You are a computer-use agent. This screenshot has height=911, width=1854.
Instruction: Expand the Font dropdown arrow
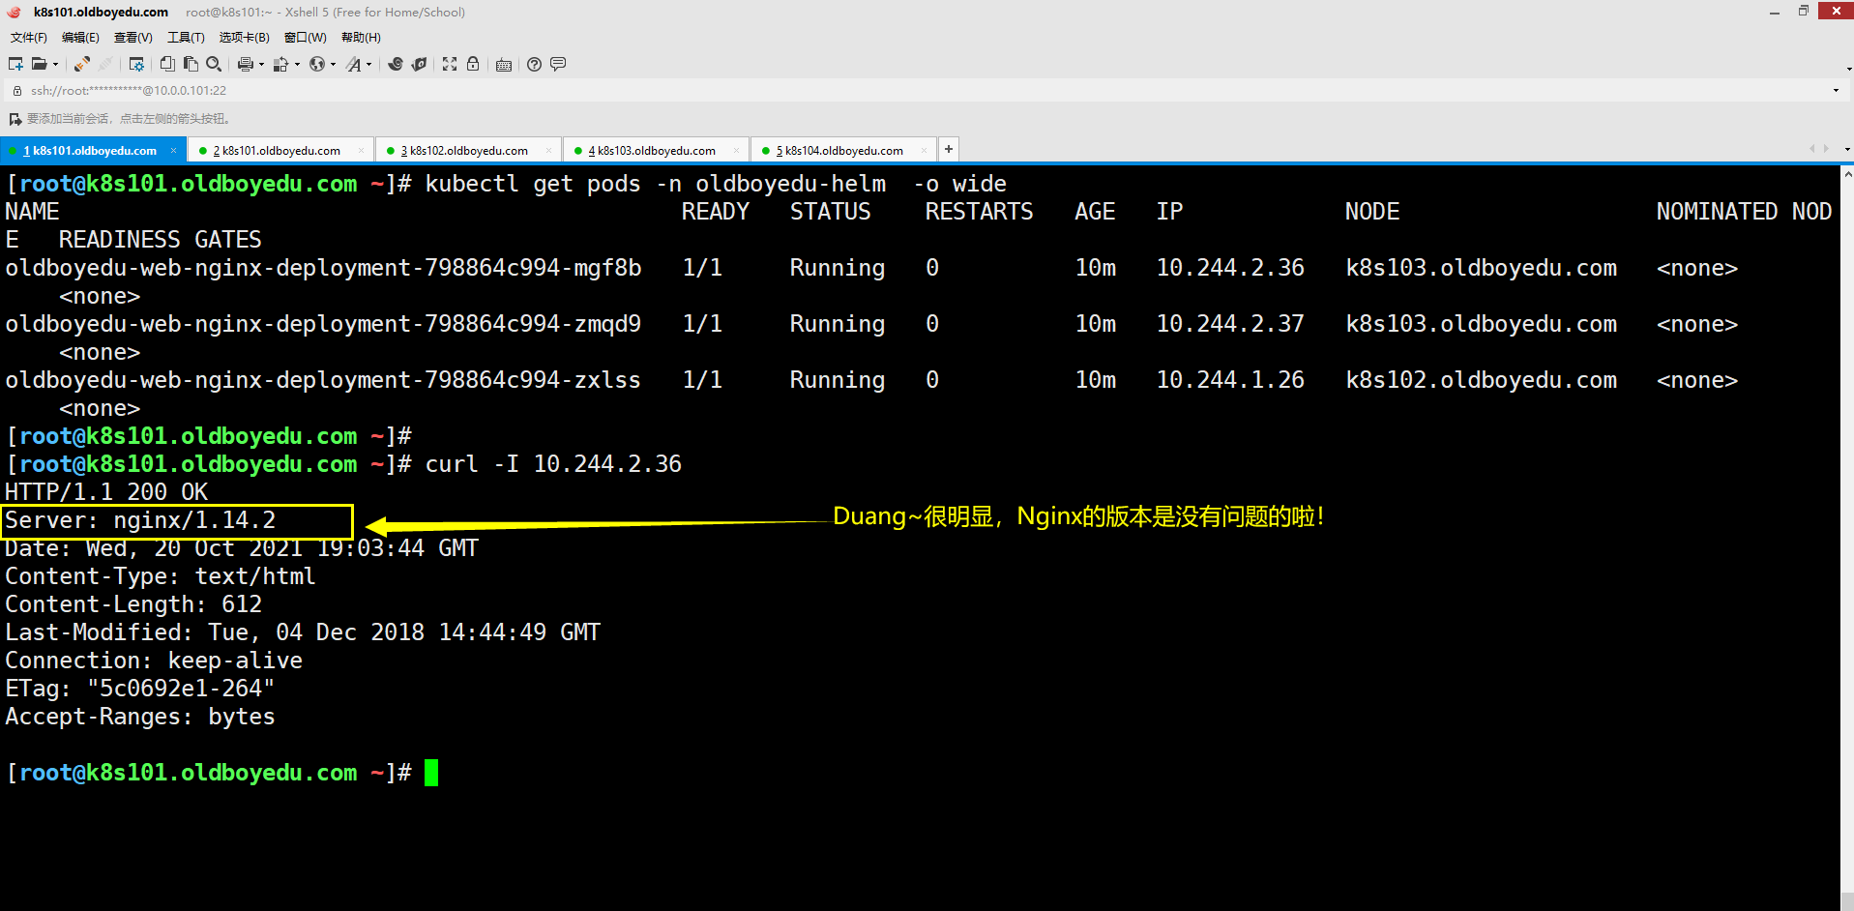coord(368,65)
